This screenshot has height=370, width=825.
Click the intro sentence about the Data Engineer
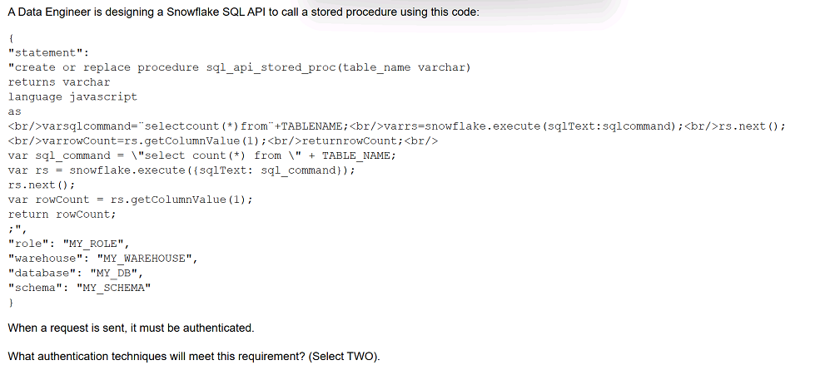pyautogui.click(x=243, y=13)
